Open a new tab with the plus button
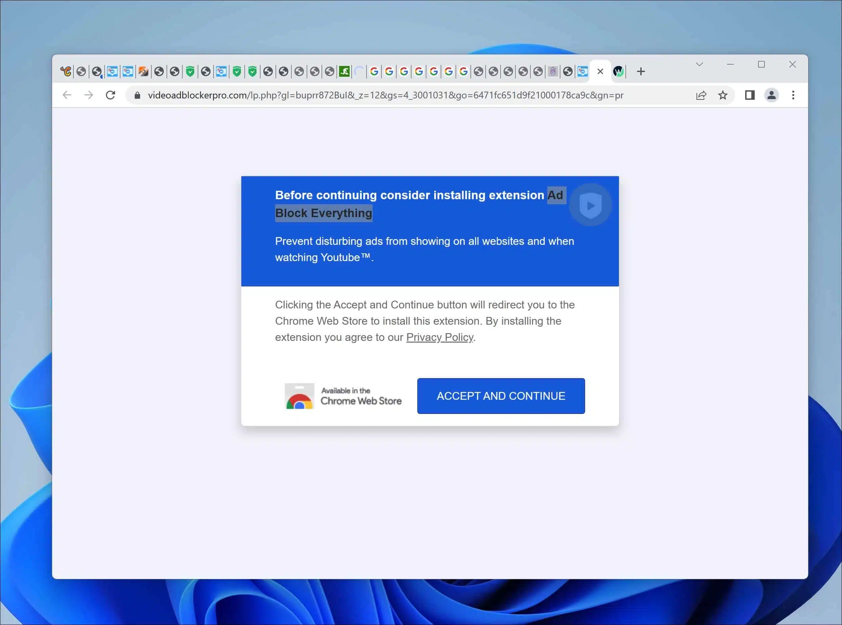The image size is (842, 625). coord(641,71)
